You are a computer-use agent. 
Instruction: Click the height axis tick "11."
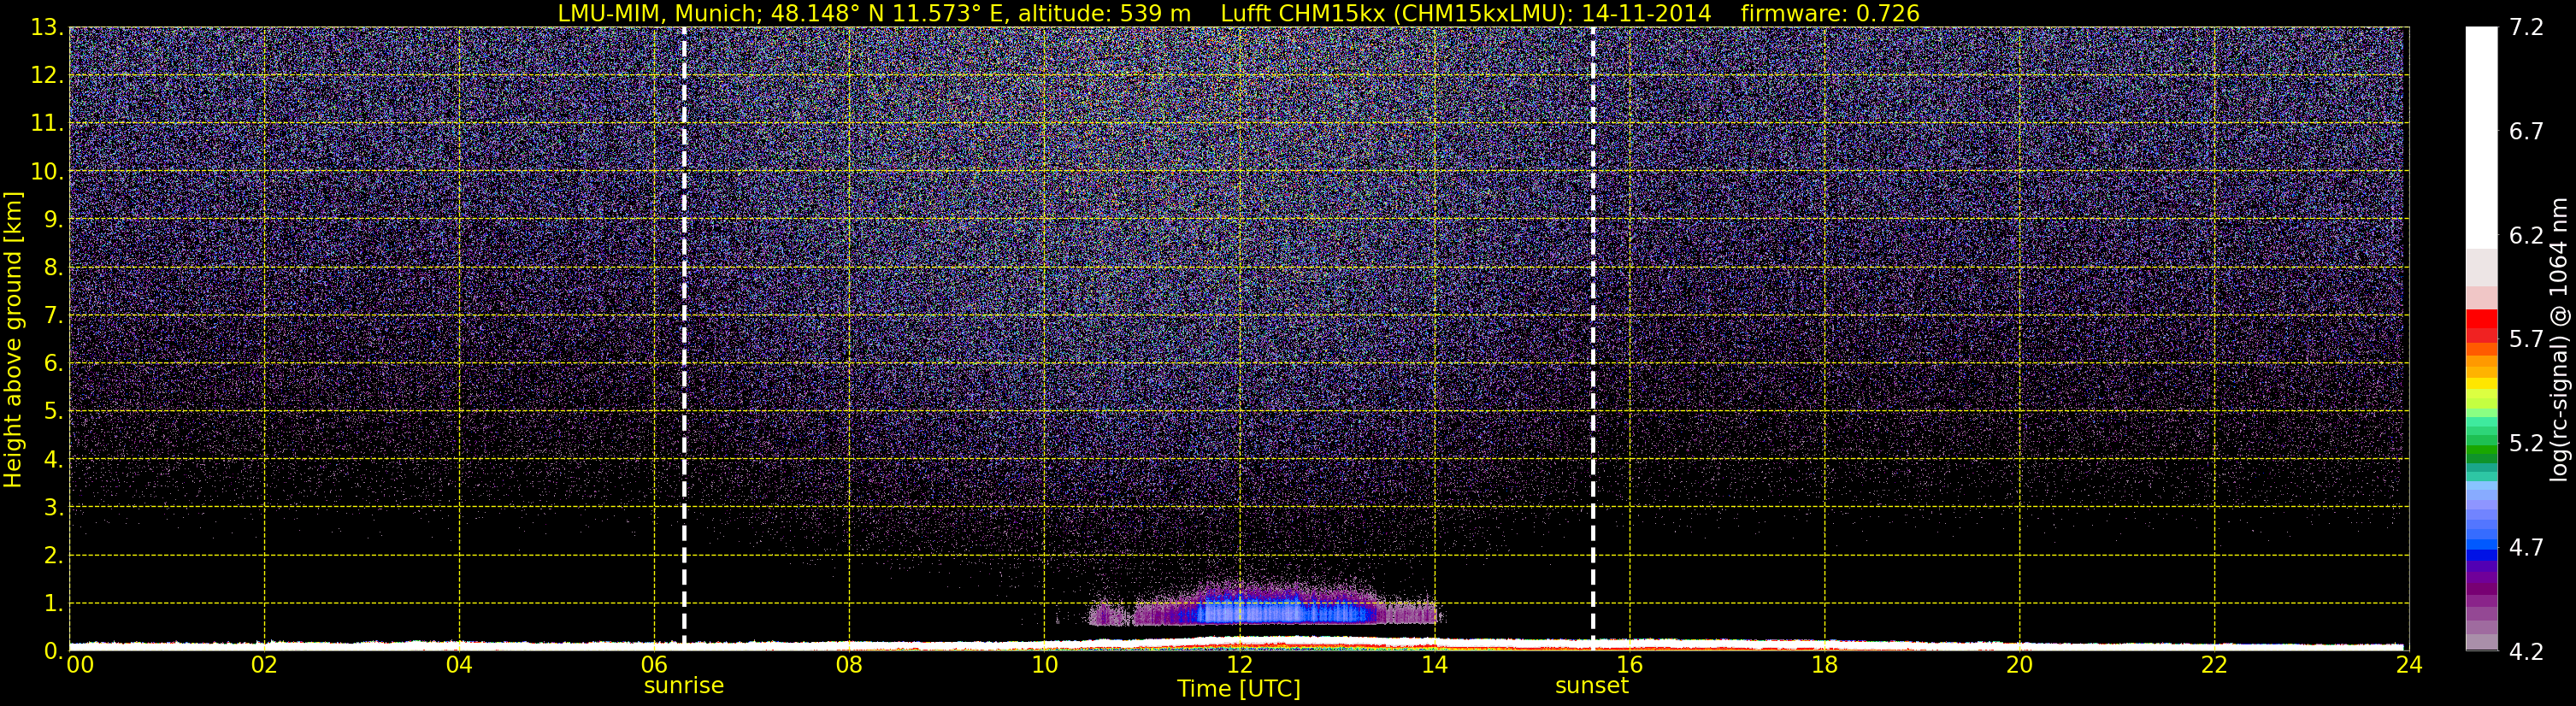click(x=47, y=123)
